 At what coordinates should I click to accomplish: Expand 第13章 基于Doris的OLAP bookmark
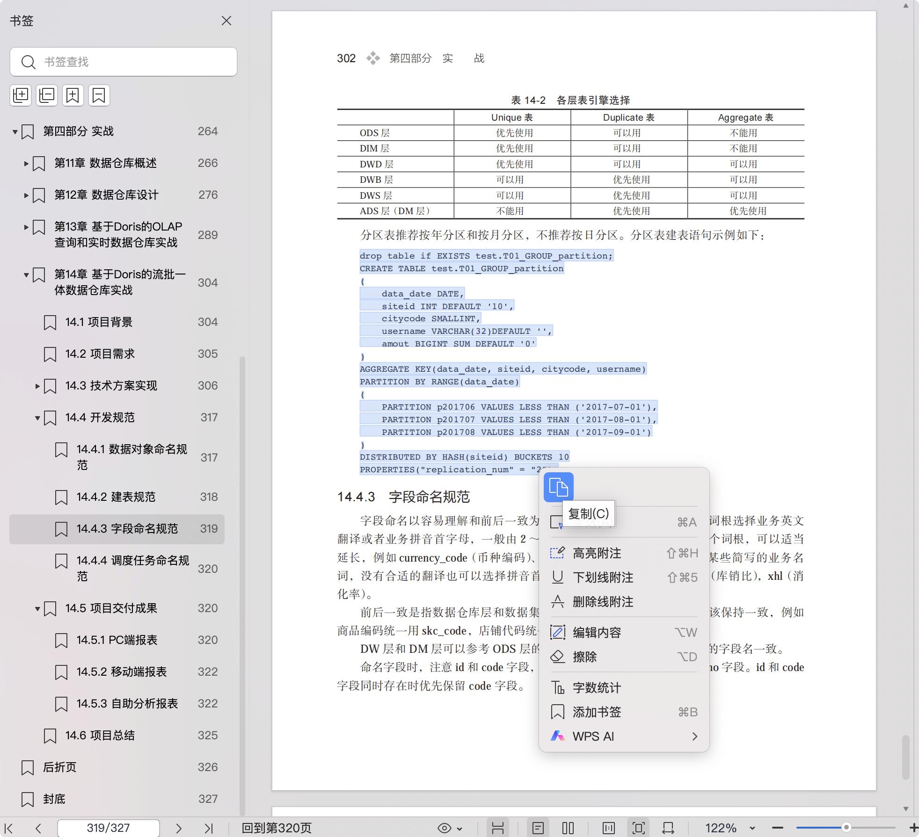(x=26, y=227)
